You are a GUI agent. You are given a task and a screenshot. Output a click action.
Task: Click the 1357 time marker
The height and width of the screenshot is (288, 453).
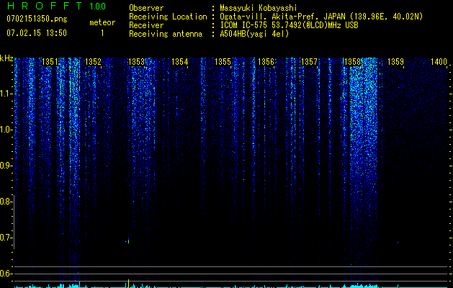click(310, 61)
